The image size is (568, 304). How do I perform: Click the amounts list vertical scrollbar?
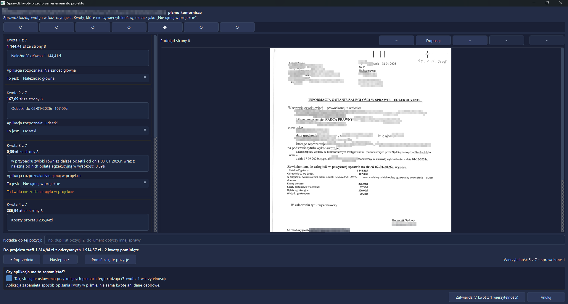[x=155, y=133]
